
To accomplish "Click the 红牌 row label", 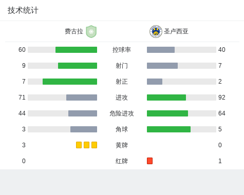I will 122,161.
